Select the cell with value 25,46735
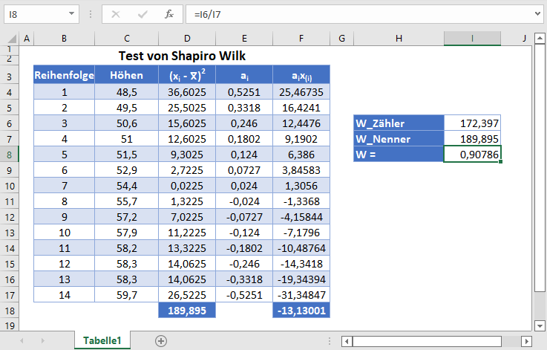 pyautogui.click(x=301, y=92)
